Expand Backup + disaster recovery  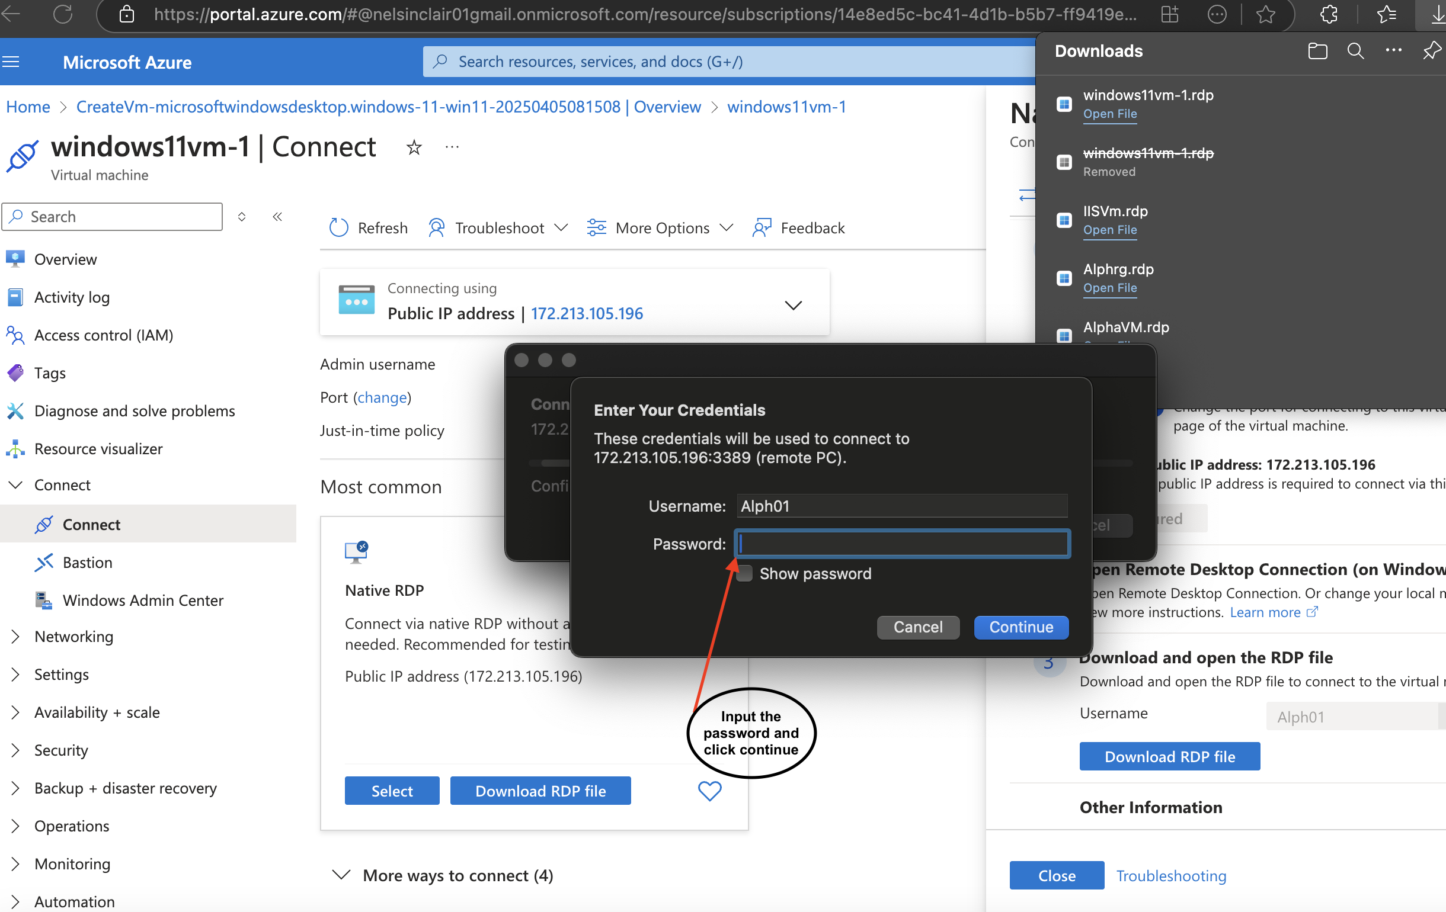[16, 788]
